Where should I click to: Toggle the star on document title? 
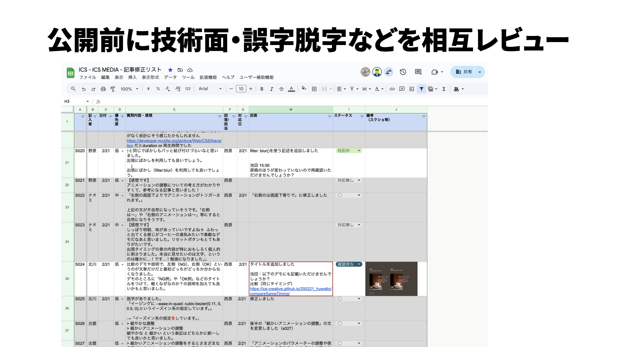coord(170,70)
